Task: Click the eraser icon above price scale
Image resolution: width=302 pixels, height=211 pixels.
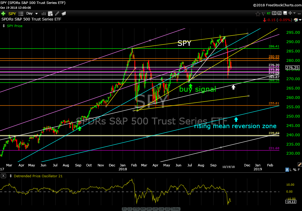Action: [x=300, y=165]
